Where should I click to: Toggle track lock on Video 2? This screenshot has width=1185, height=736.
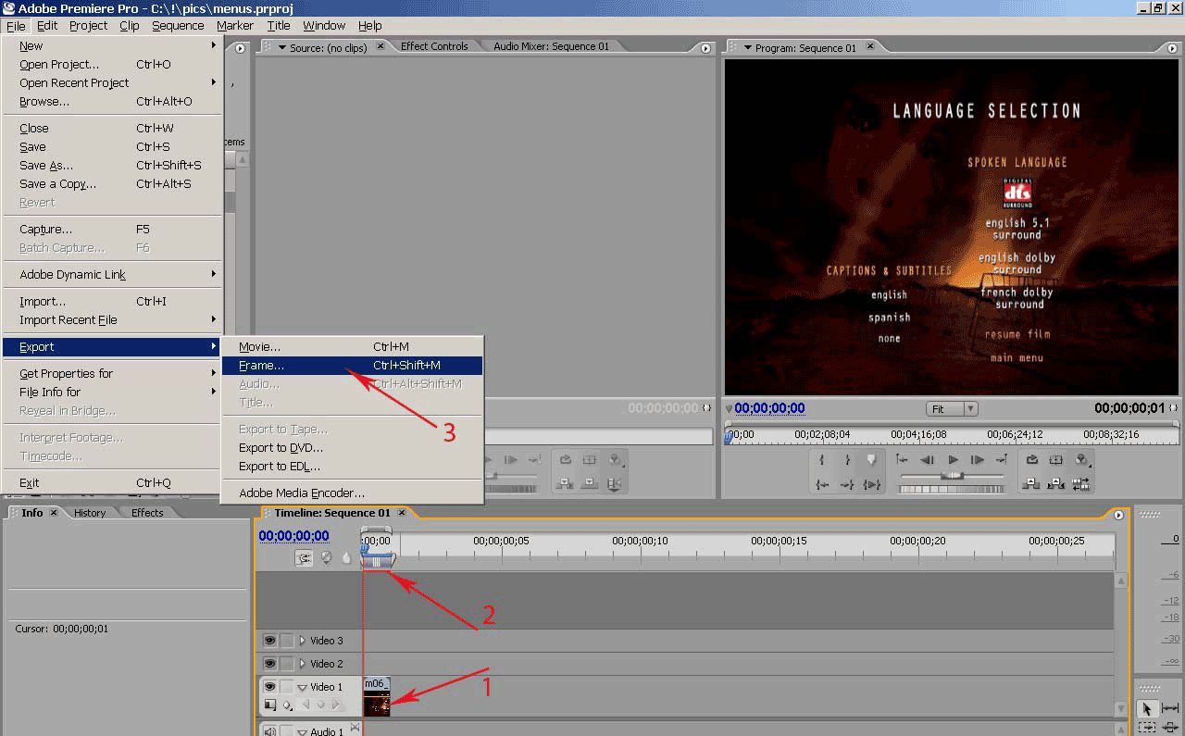click(287, 664)
